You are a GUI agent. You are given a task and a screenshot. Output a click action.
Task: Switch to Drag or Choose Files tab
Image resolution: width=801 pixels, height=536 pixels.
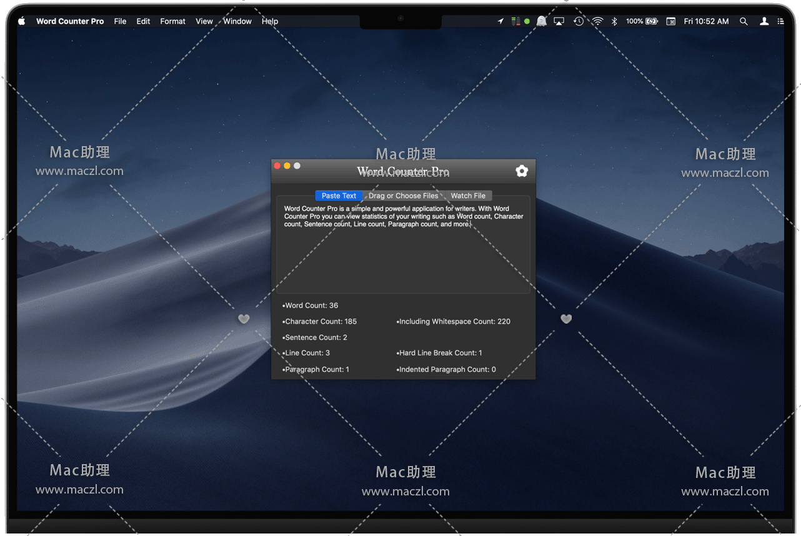(x=403, y=196)
